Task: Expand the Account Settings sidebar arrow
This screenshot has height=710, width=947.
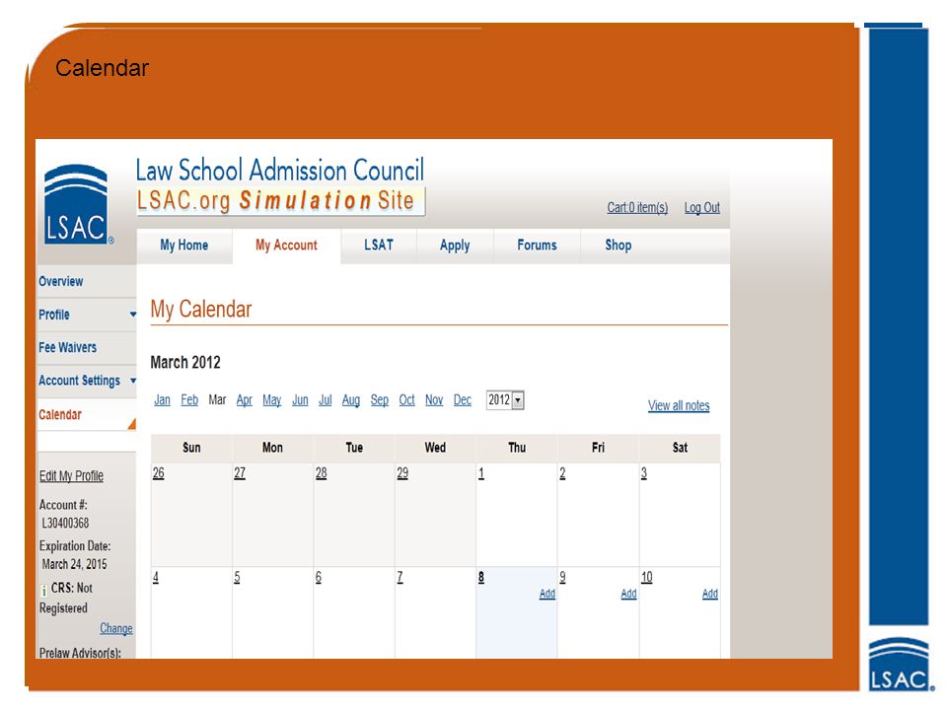Action: (133, 381)
